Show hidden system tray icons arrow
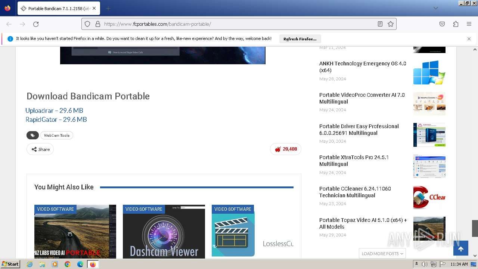This screenshot has width=478, height=269. 417,264
